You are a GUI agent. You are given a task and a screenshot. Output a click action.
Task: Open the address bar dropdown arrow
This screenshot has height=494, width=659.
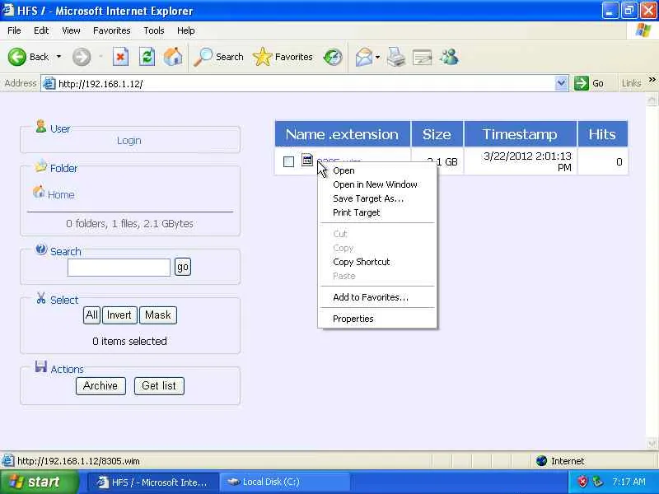click(x=561, y=83)
